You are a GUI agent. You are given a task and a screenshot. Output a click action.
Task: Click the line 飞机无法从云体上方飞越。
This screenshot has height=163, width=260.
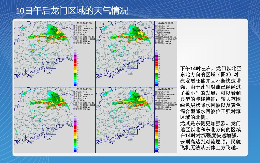(x=210, y=147)
